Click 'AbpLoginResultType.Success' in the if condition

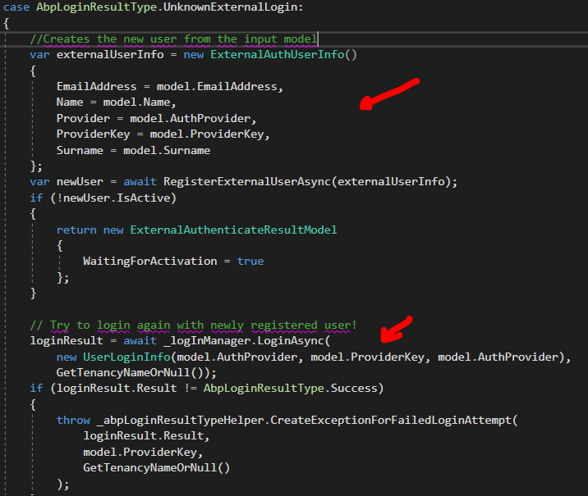(x=290, y=388)
